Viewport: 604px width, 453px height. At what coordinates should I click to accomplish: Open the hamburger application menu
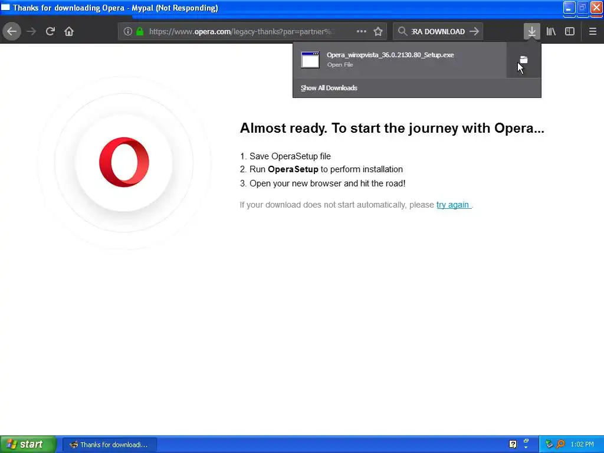[x=592, y=31]
